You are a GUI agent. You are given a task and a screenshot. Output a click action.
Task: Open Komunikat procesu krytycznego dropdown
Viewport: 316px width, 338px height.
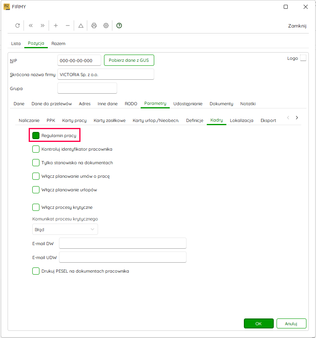pyautogui.click(x=65, y=229)
